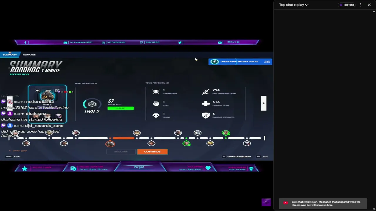
Task: Click the YouTube icon in the social bar
Action: (220, 42)
